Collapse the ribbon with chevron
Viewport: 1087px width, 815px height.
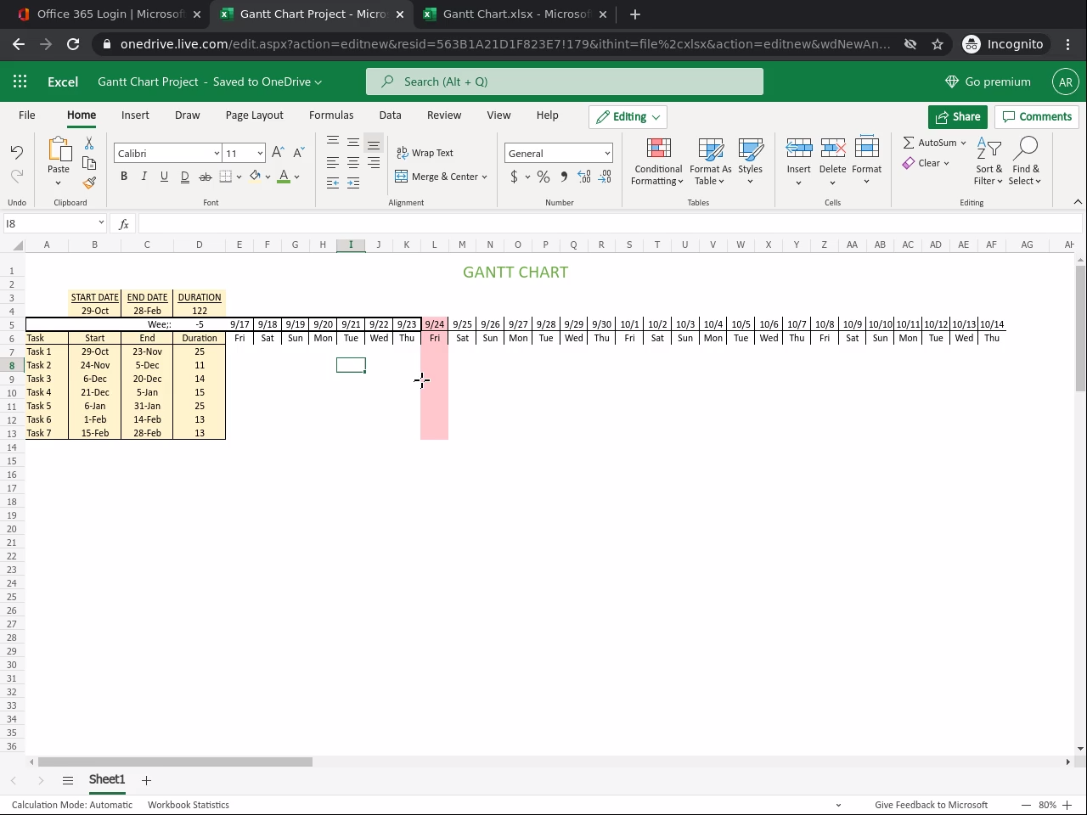1078,202
